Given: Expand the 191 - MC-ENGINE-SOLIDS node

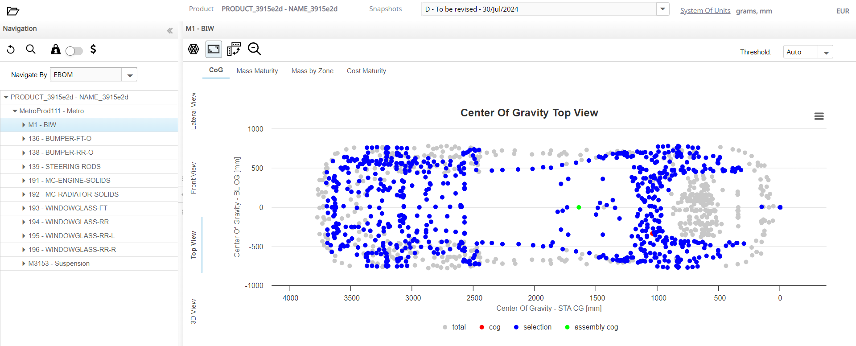Looking at the screenshot, I should pos(24,181).
